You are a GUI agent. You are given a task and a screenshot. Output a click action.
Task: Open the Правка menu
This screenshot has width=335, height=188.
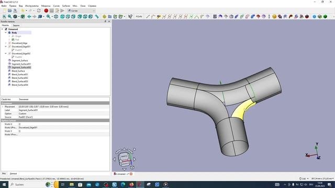coord(13,6)
